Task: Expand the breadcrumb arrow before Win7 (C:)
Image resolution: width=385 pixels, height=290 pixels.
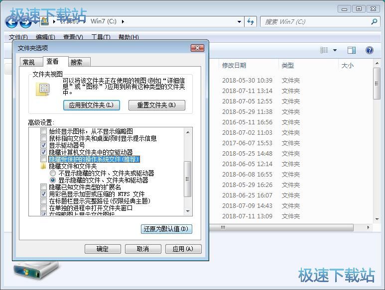Action: pos(84,21)
